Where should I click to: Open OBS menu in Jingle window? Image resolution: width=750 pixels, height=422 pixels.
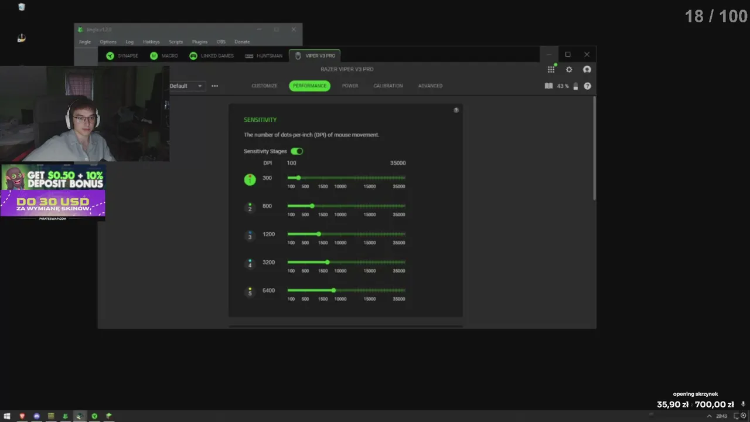pos(221,42)
